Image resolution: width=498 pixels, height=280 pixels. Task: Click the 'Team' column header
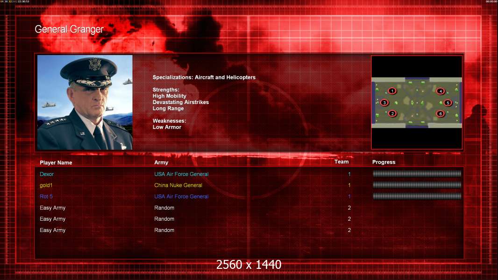coord(341,162)
